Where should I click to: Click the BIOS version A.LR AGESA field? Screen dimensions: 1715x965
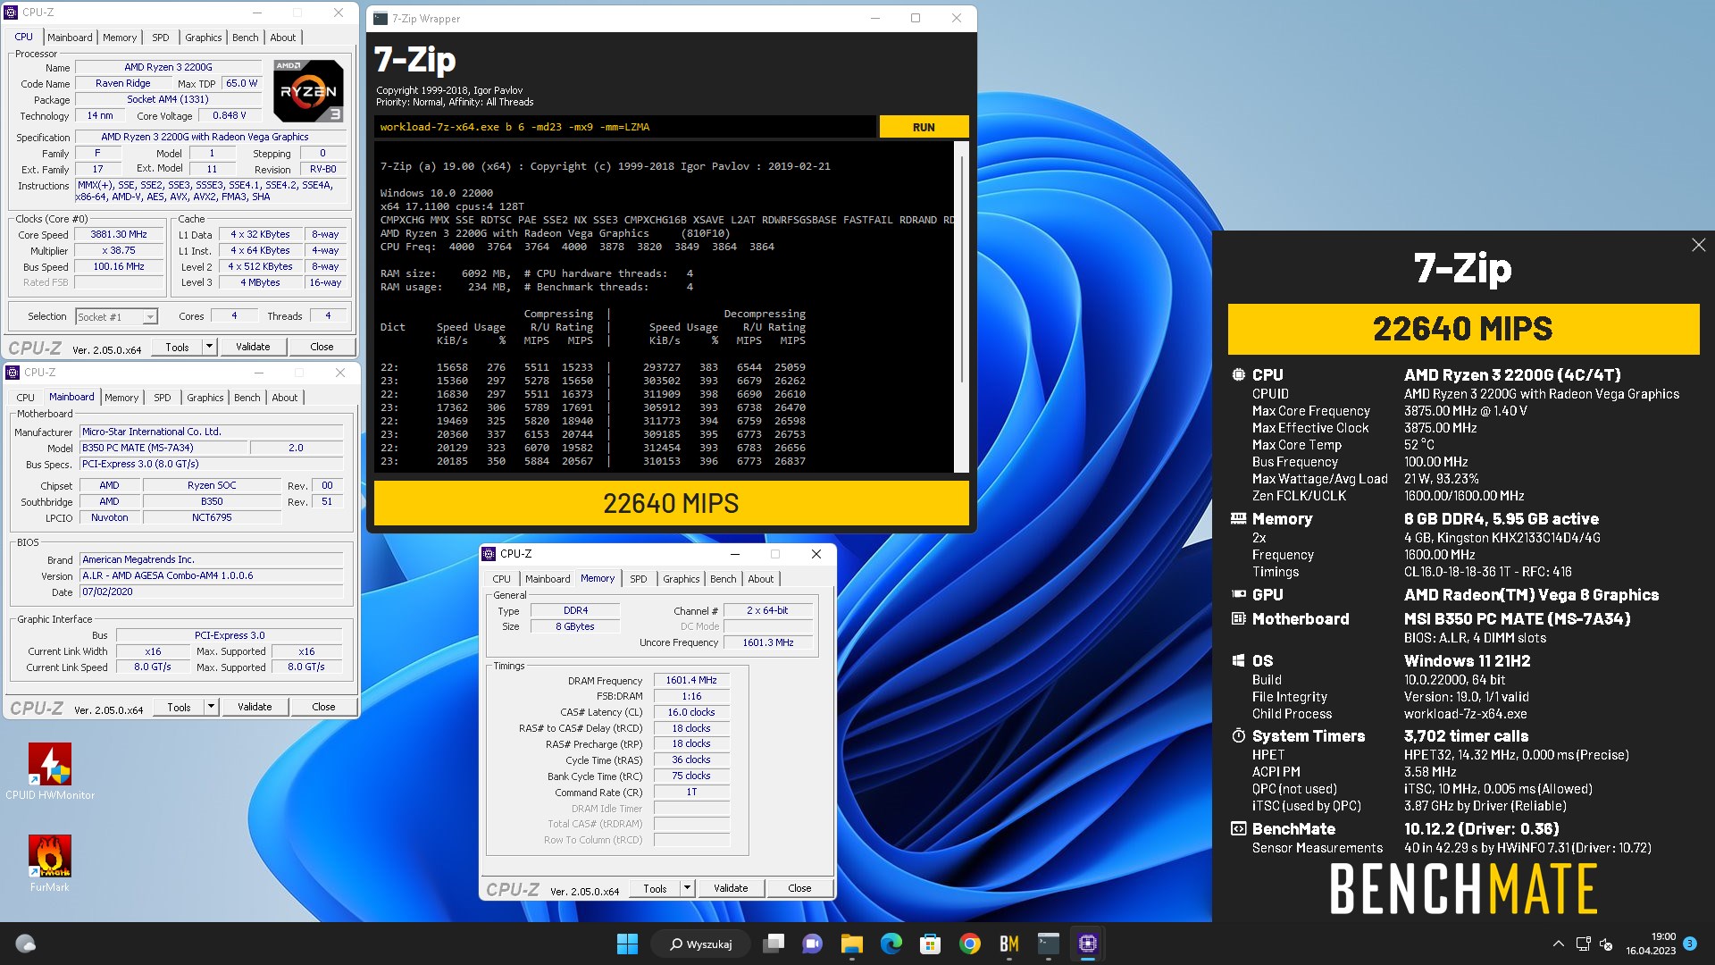(211, 575)
